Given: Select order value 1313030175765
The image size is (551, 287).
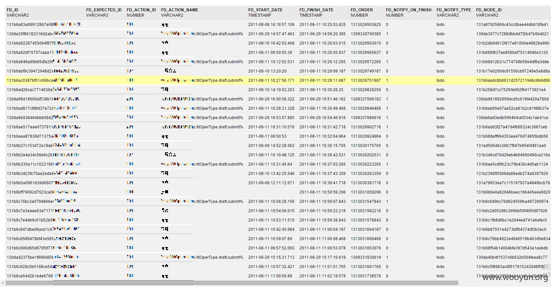Looking at the screenshot, I should (366, 146).
